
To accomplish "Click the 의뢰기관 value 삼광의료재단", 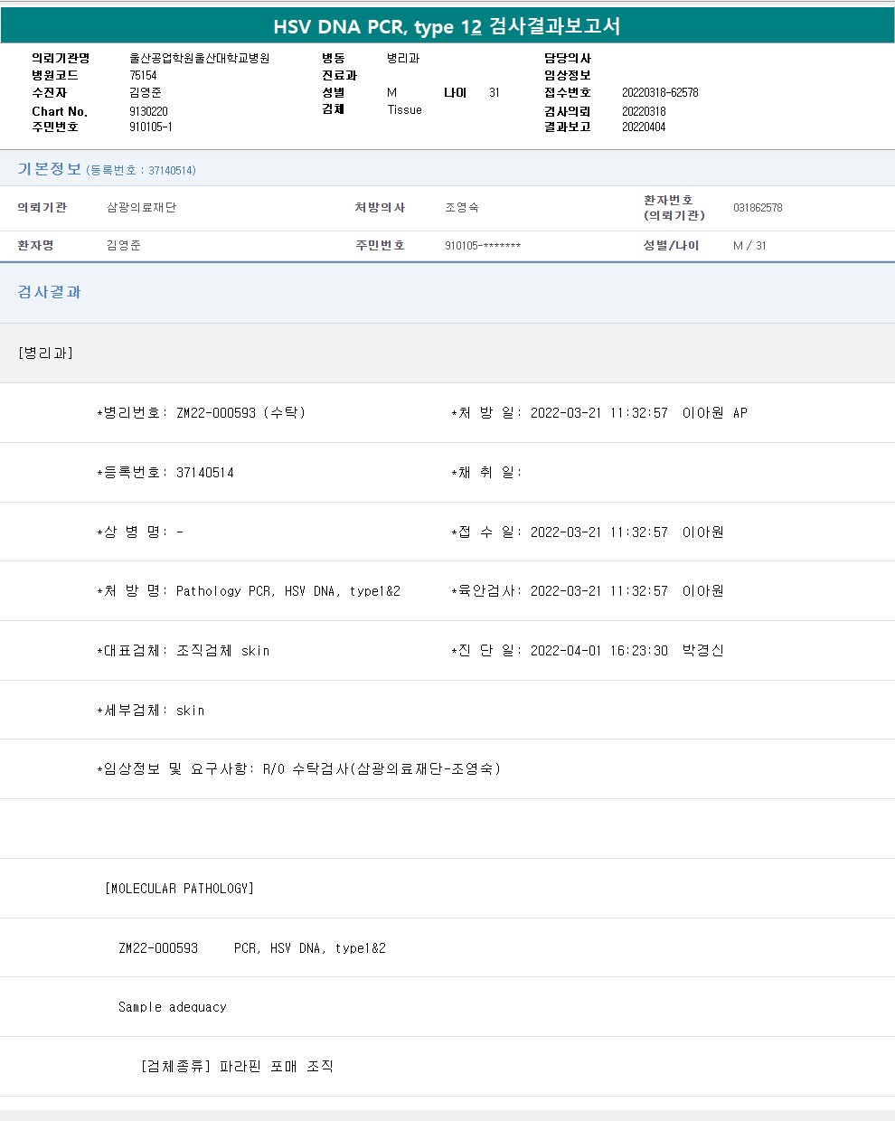I will coord(141,208).
